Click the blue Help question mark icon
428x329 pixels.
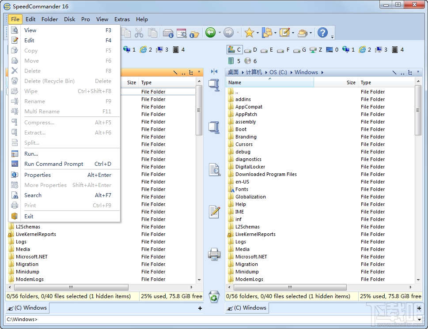(x=322, y=33)
